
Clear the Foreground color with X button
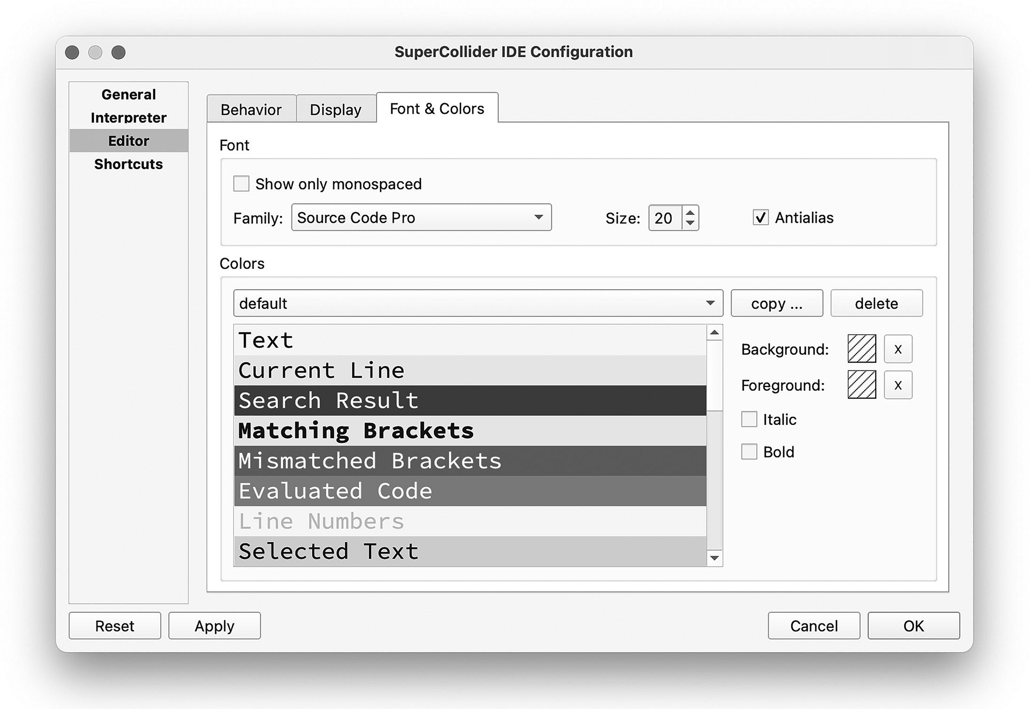tap(897, 385)
